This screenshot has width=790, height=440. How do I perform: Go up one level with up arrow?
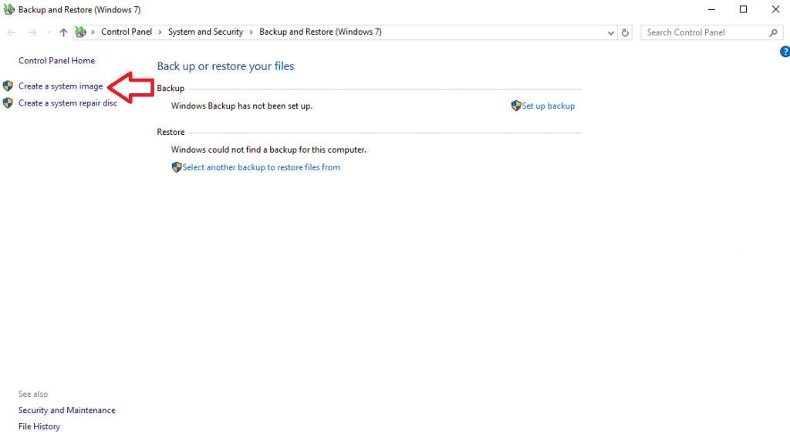[x=63, y=32]
